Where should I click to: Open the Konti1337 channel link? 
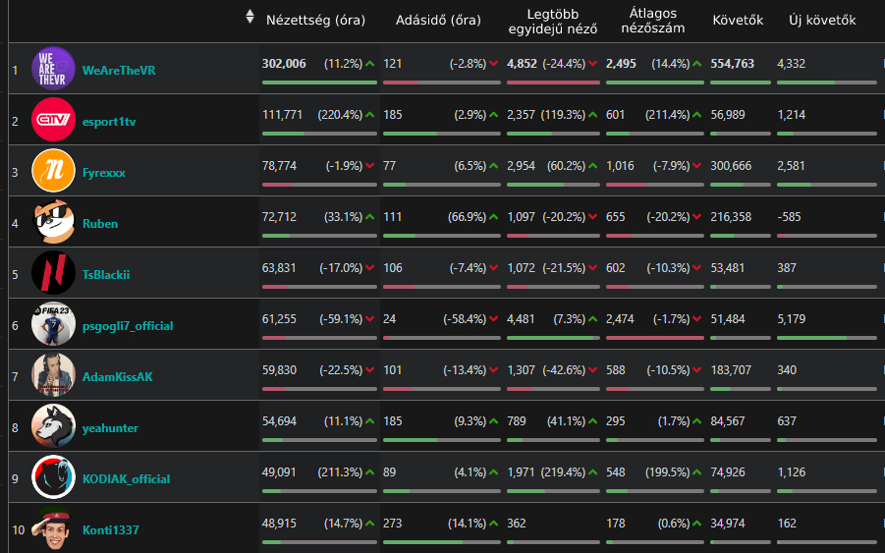click(x=110, y=530)
